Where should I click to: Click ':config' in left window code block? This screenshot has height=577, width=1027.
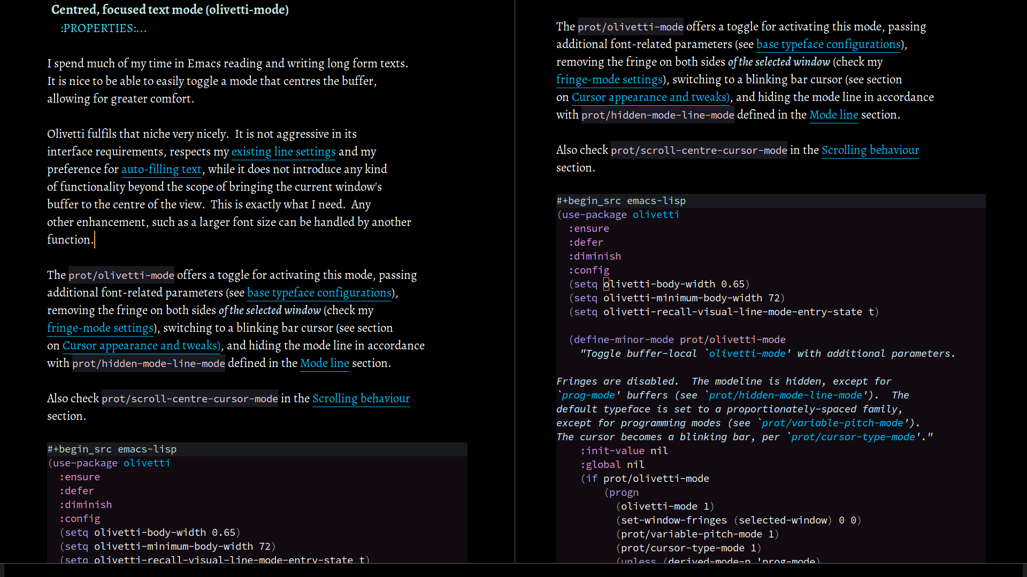80,519
